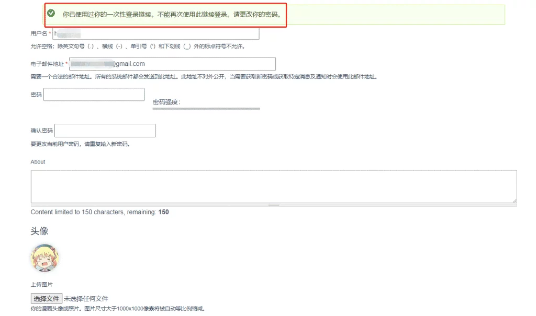536x316 pixels.
Task: Select the 确认密码 confirm password field
Action: point(105,131)
